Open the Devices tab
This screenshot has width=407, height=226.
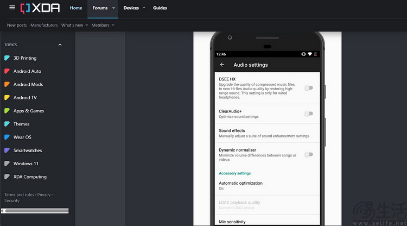click(x=131, y=8)
